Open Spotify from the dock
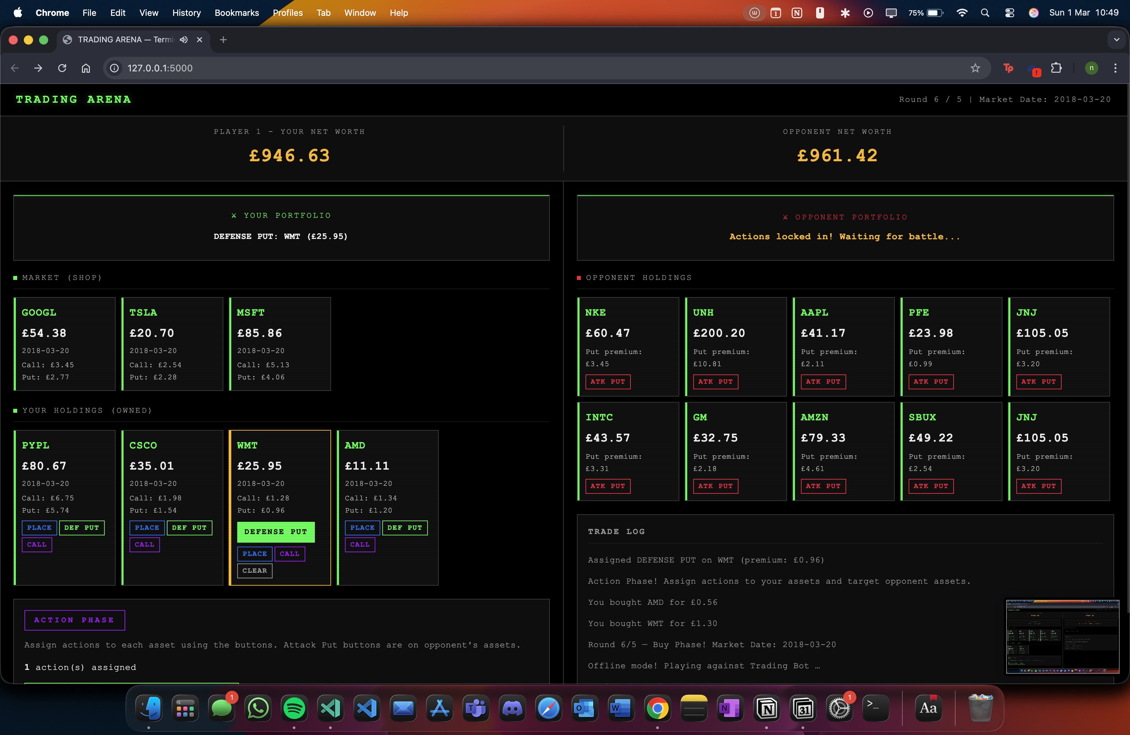The image size is (1130, 735). (x=294, y=708)
